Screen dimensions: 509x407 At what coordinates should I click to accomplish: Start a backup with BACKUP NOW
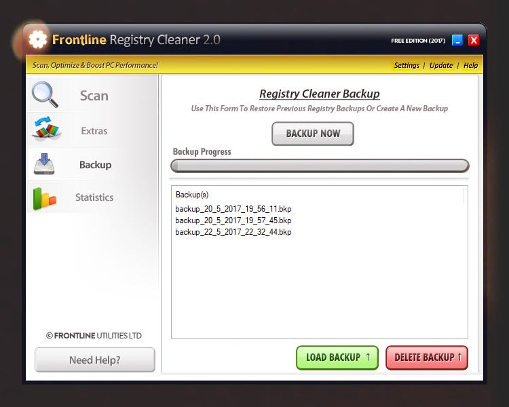point(313,134)
